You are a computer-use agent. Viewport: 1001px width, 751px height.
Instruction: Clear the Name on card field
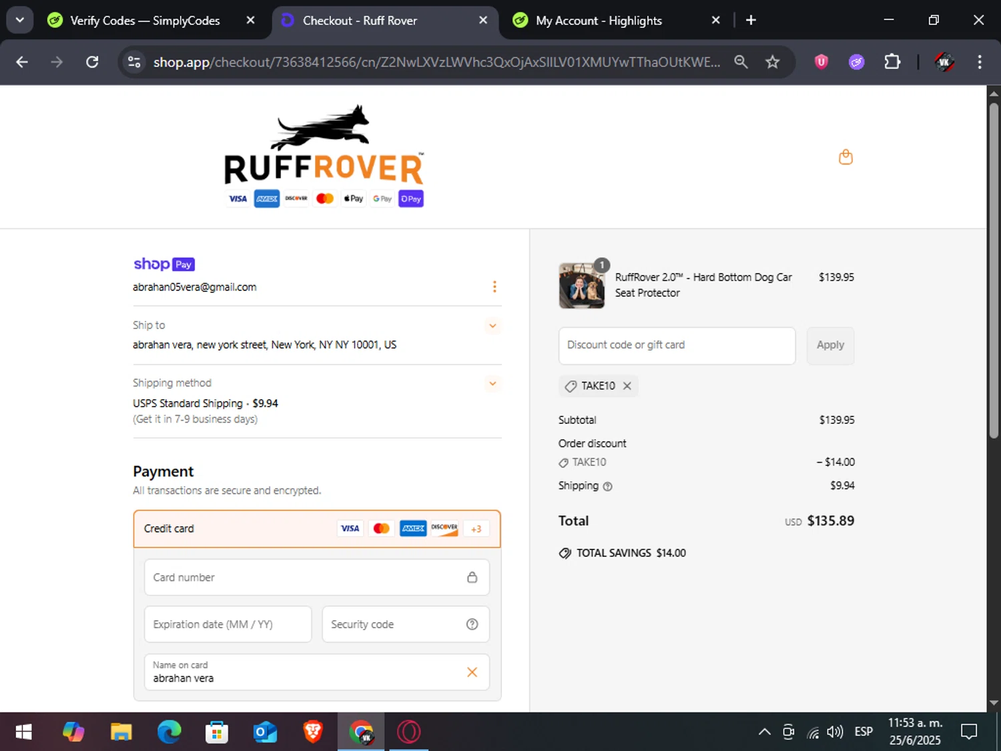(472, 672)
